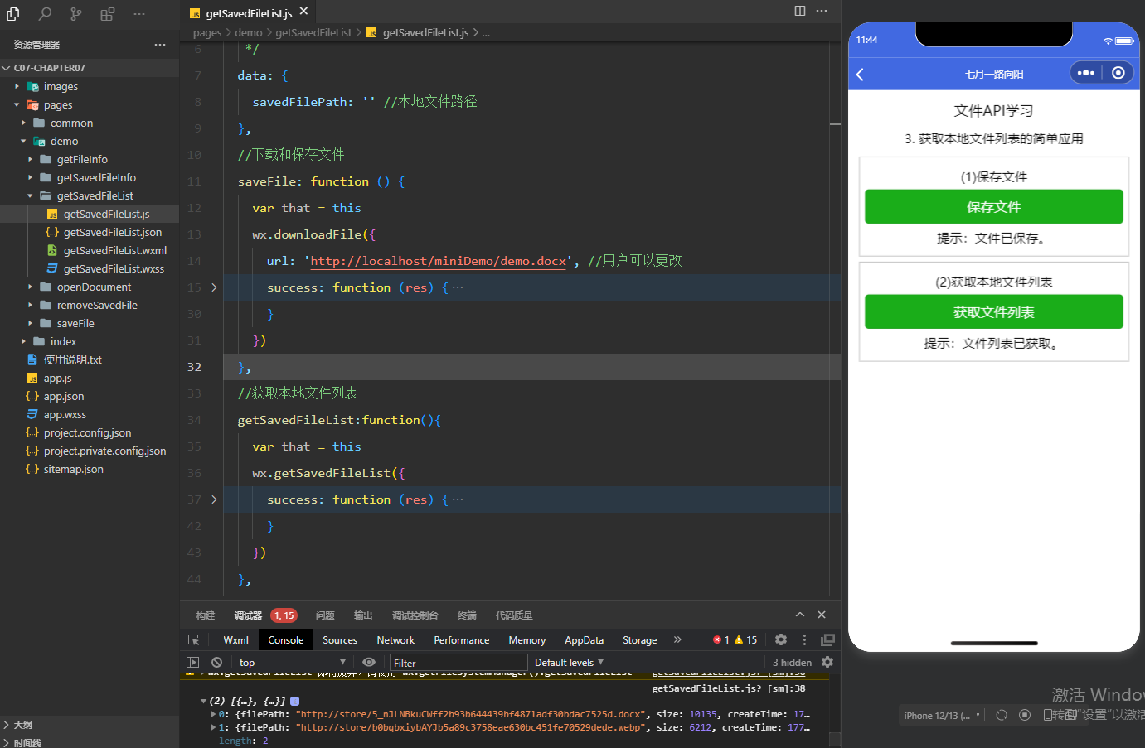Open getSavedFileList.js:38 source link
The height and width of the screenshot is (748, 1145).
pos(729,688)
